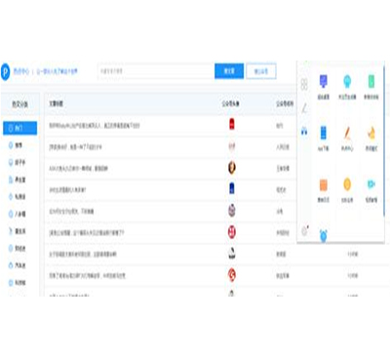Open the purple monitor tool icon
Viewport: 390px width, 361px height.
[x=324, y=81]
